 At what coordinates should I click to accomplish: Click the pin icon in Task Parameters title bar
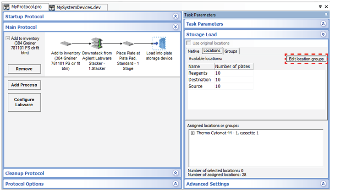point(325,15)
